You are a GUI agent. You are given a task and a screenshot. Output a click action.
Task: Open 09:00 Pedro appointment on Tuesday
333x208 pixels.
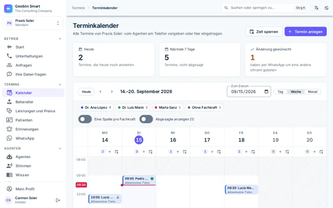click(x=139, y=180)
